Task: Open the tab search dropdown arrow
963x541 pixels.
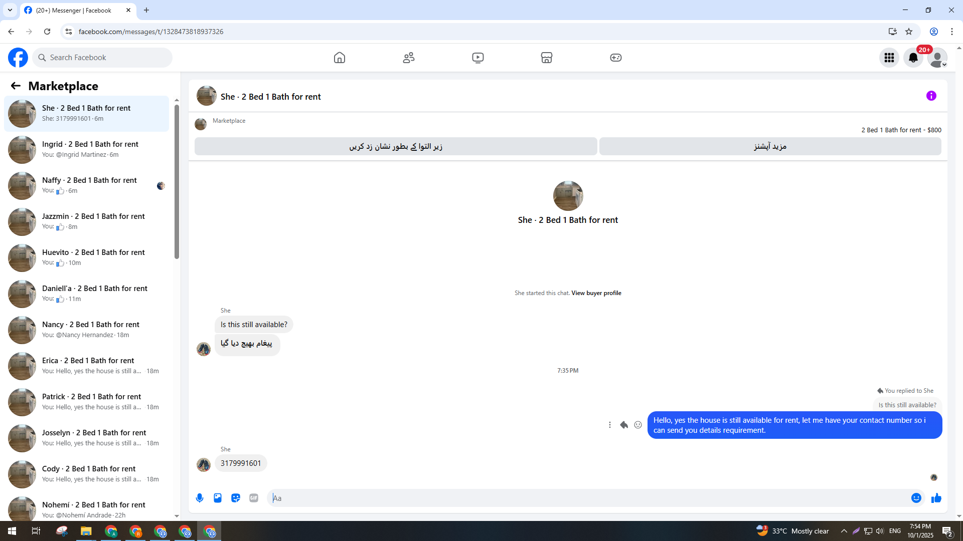Action: point(10,10)
